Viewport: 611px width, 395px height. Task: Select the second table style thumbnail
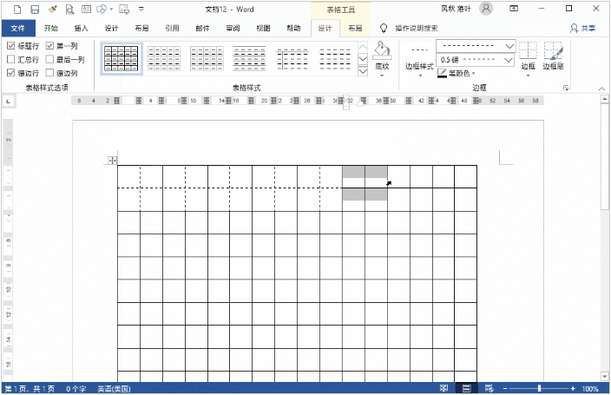[x=164, y=58]
